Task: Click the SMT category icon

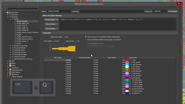Action: tap(10, 61)
